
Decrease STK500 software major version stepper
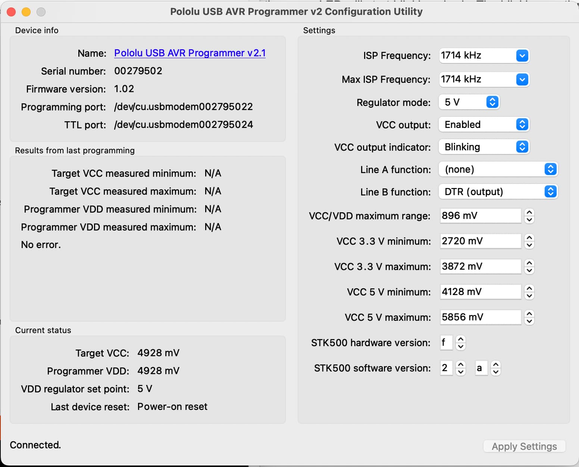point(461,372)
